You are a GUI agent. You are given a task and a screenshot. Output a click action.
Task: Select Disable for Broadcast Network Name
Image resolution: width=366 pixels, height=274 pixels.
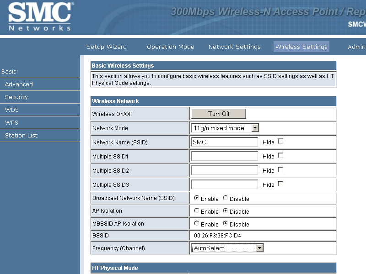point(225,198)
